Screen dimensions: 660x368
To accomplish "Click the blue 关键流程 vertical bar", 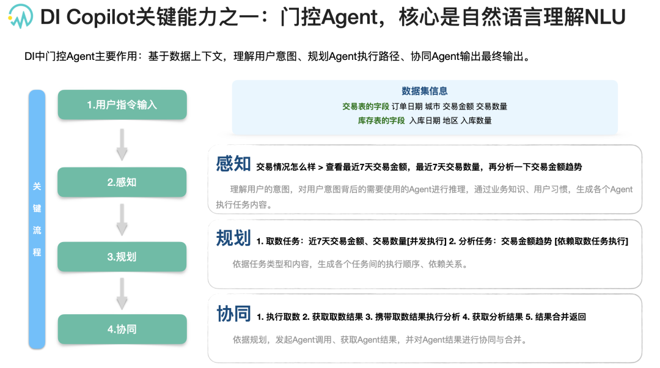I will coord(37,219).
